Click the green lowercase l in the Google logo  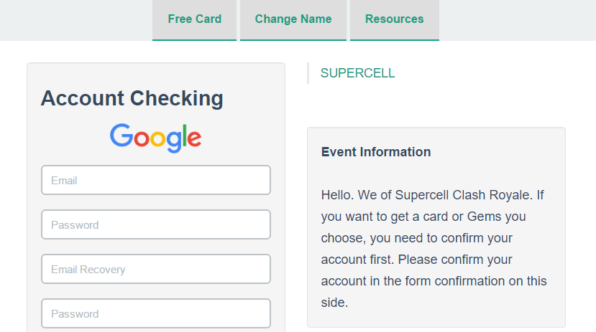point(183,136)
